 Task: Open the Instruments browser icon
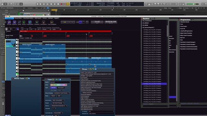click(x=43, y=22)
